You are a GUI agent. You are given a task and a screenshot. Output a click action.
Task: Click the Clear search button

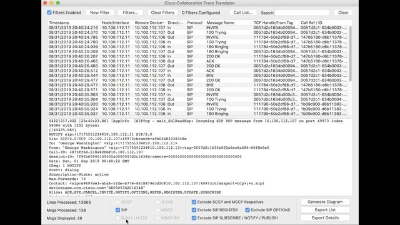click(x=343, y=12)
